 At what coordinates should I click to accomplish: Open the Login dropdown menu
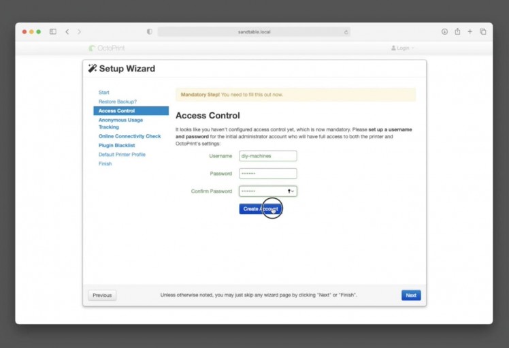click(x=403, y=48)
